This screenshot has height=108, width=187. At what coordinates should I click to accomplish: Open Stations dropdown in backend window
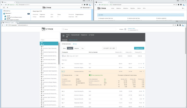pyautogui.click(x=119, y=9)
